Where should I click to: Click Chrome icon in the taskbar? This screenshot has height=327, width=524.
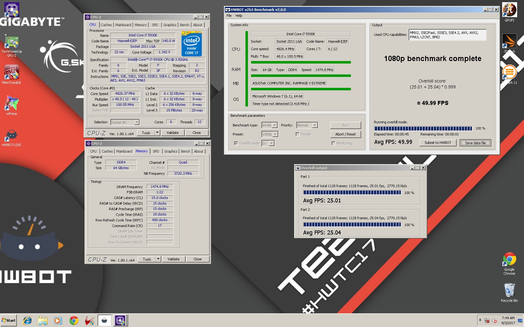click(74, 320)
